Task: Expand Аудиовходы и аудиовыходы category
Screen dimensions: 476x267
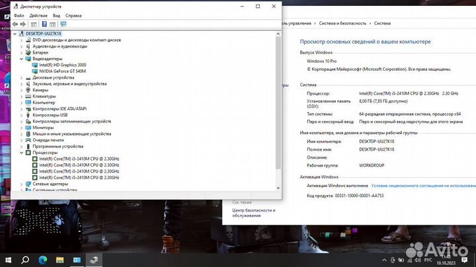Action: coord(21,46)
